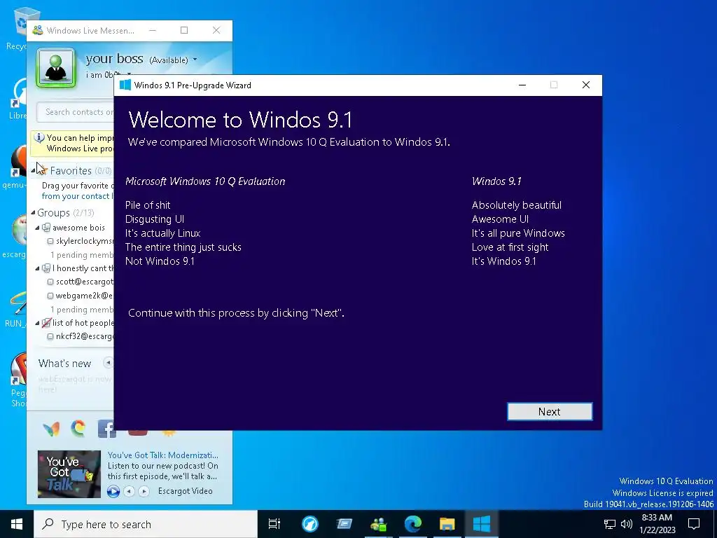Click the 'your boss' display name

pyautogui.click(x=114, y=59)
